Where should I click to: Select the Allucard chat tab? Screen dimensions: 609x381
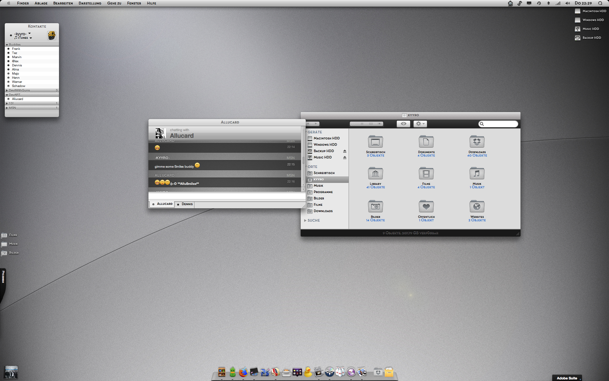click(162, 204)
